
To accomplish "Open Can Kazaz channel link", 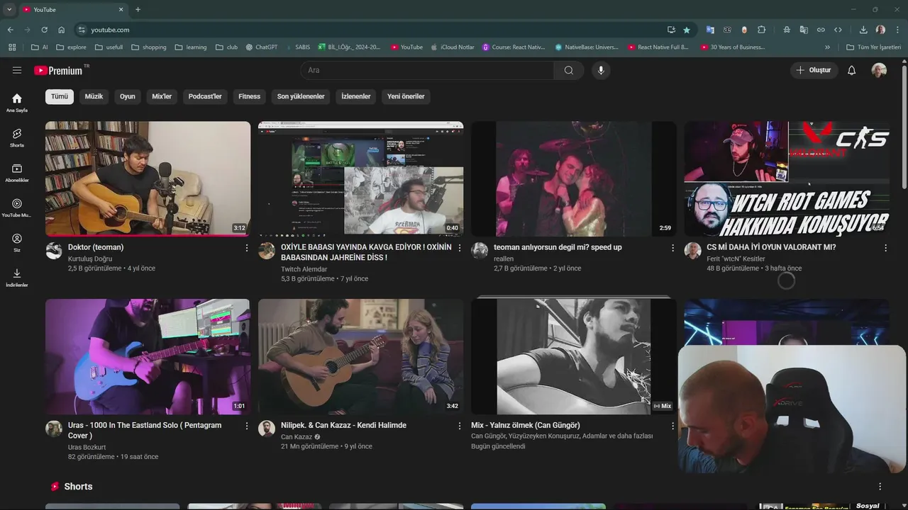I will click(x=297, y=436).
